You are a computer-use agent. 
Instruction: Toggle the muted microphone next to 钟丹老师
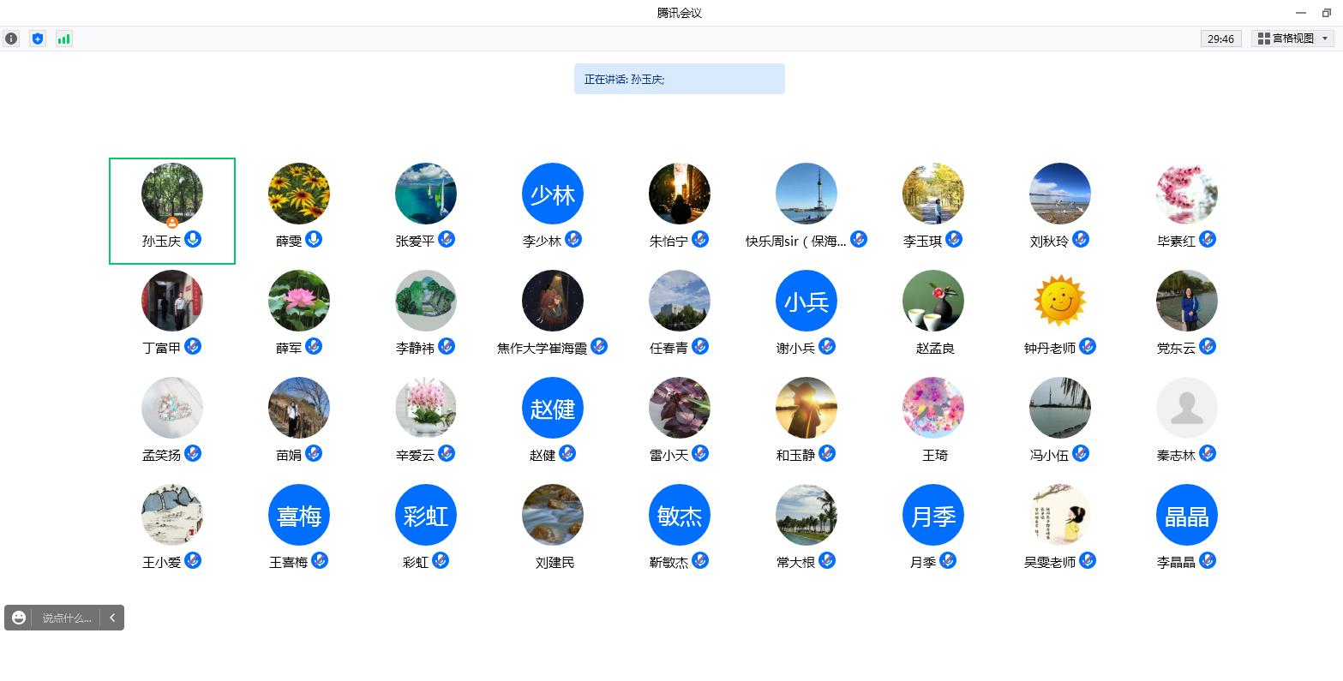(x=1088, y=346)
